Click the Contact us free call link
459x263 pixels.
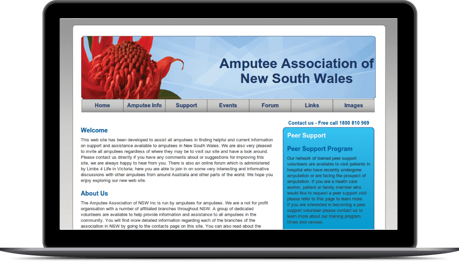point(329,123)
